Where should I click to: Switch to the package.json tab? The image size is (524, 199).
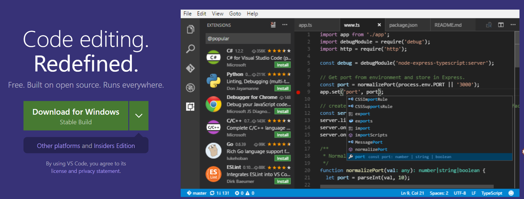tap(407, 25)
